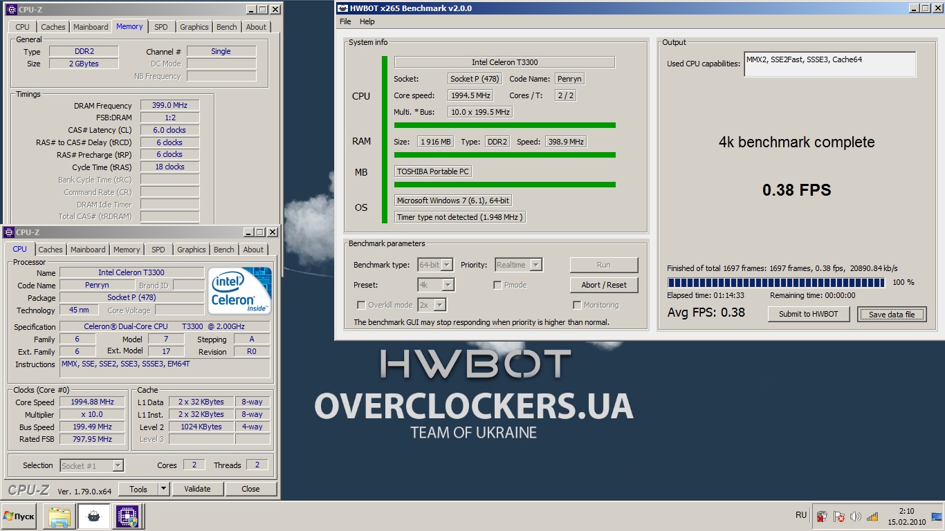Maximize the HWBOT x265 Benchmark window

tap(924, 8)
